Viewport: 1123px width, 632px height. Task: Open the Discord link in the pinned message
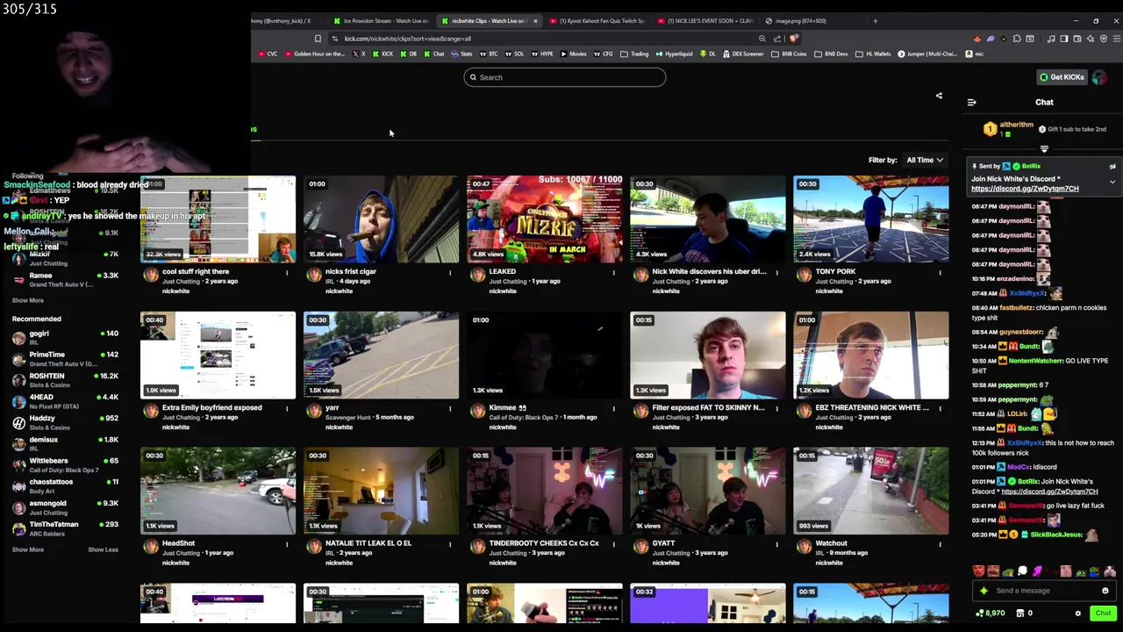tap(1025, 189)
